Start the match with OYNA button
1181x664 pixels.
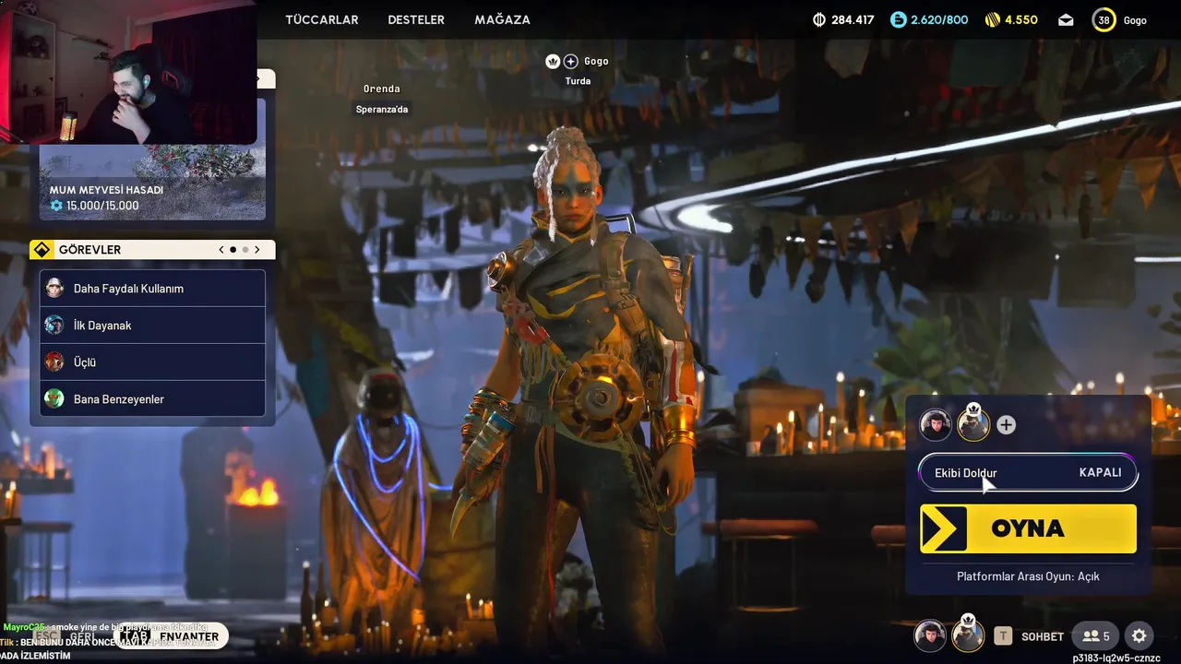click(x=1028, y=528)
